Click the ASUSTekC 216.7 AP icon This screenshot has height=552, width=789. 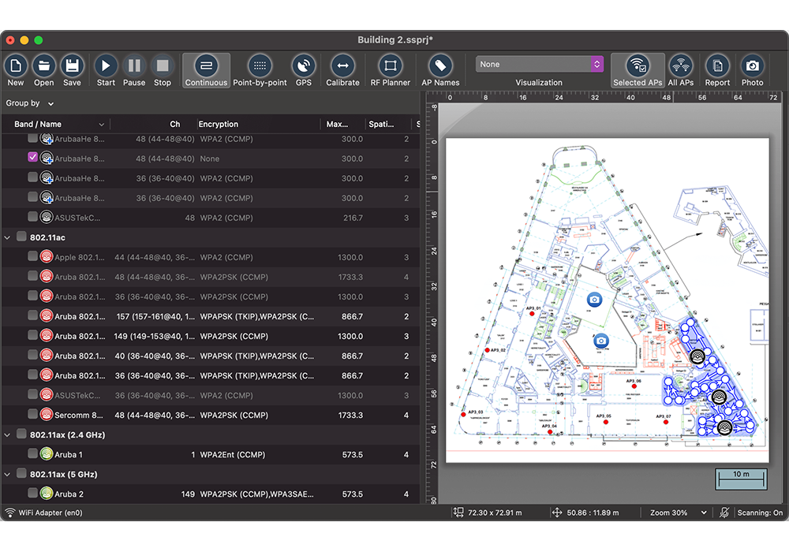click(x=47, y=217)
